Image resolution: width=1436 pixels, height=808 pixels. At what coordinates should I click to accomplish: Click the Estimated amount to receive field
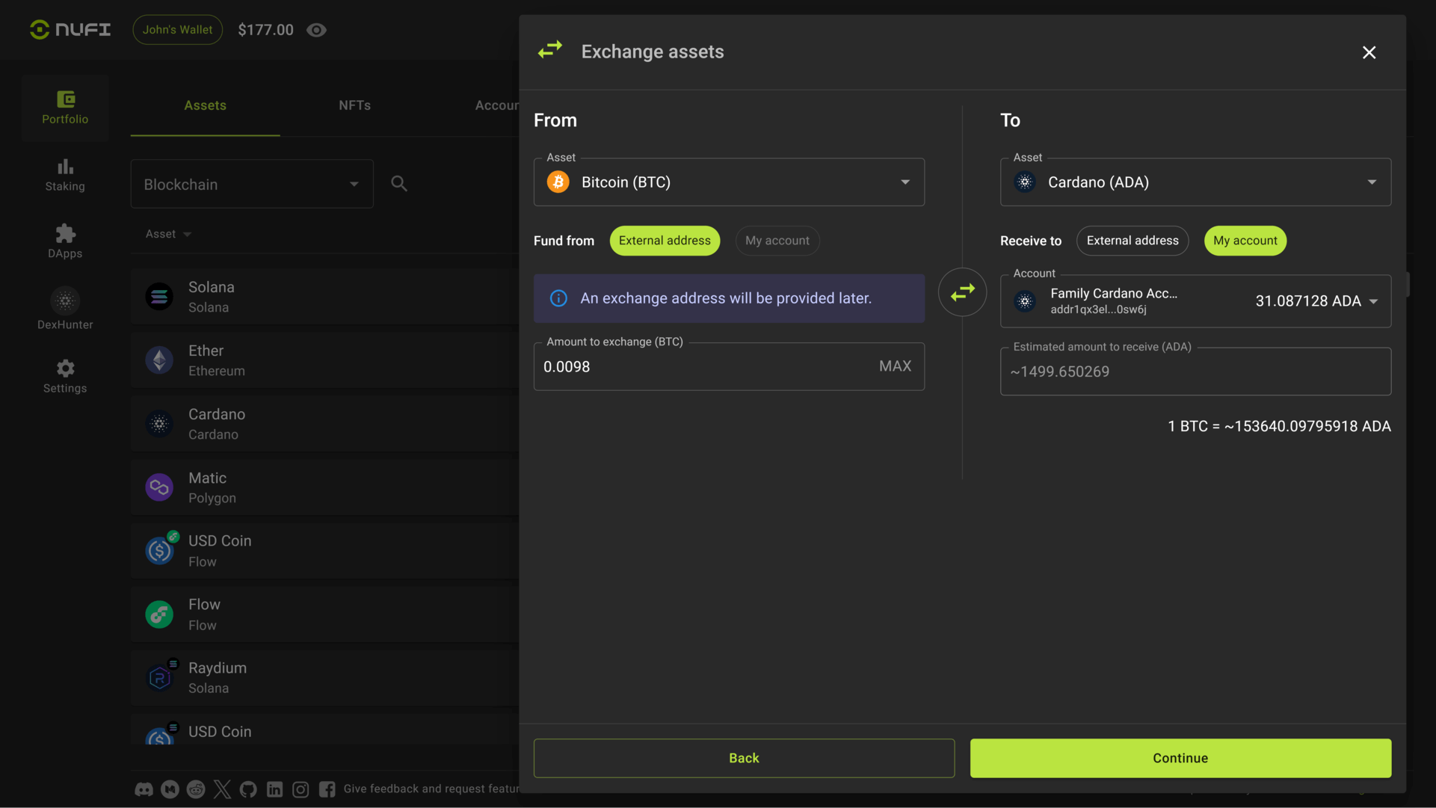[x=1195, y=371]
